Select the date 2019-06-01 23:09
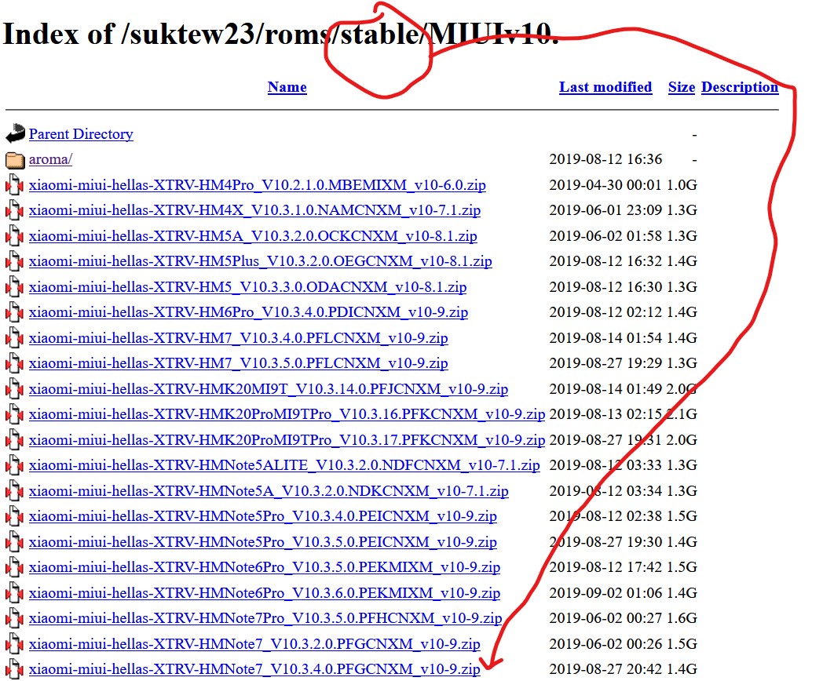The height and width of the screenshot is (681, 834). pos(605,210)
